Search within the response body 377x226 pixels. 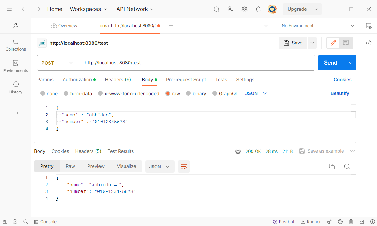(x=347, y=167)
